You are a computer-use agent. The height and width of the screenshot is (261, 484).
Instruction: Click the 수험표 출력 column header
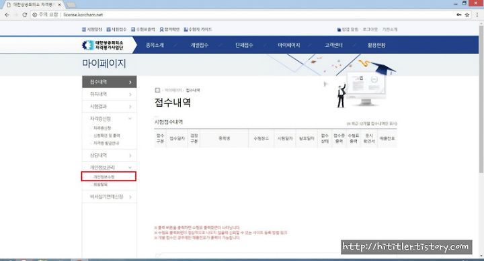click(354, 139)
